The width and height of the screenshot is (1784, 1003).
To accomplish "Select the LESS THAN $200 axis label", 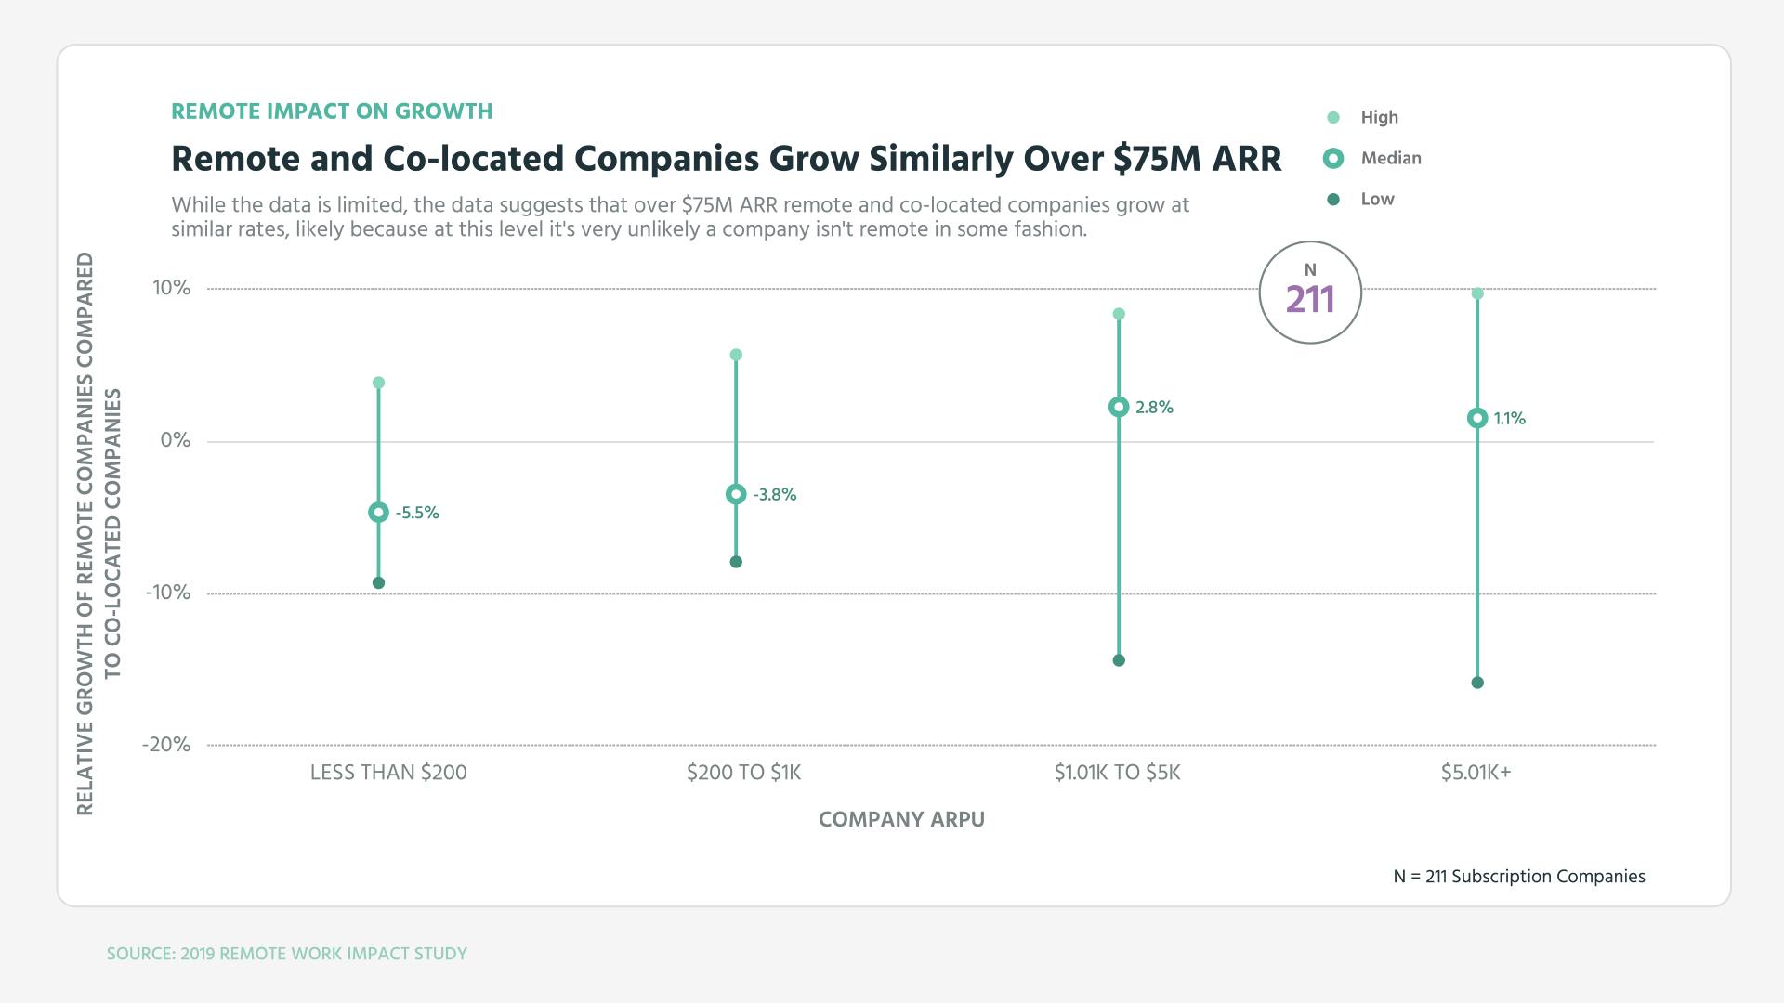I will click(x=388, y=772).
